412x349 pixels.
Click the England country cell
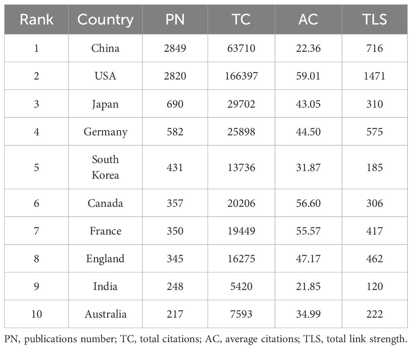[105, 259]
